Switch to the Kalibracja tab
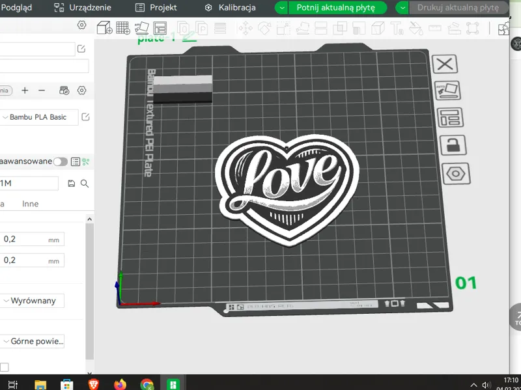521x390 pixels. tap(231, 7)
